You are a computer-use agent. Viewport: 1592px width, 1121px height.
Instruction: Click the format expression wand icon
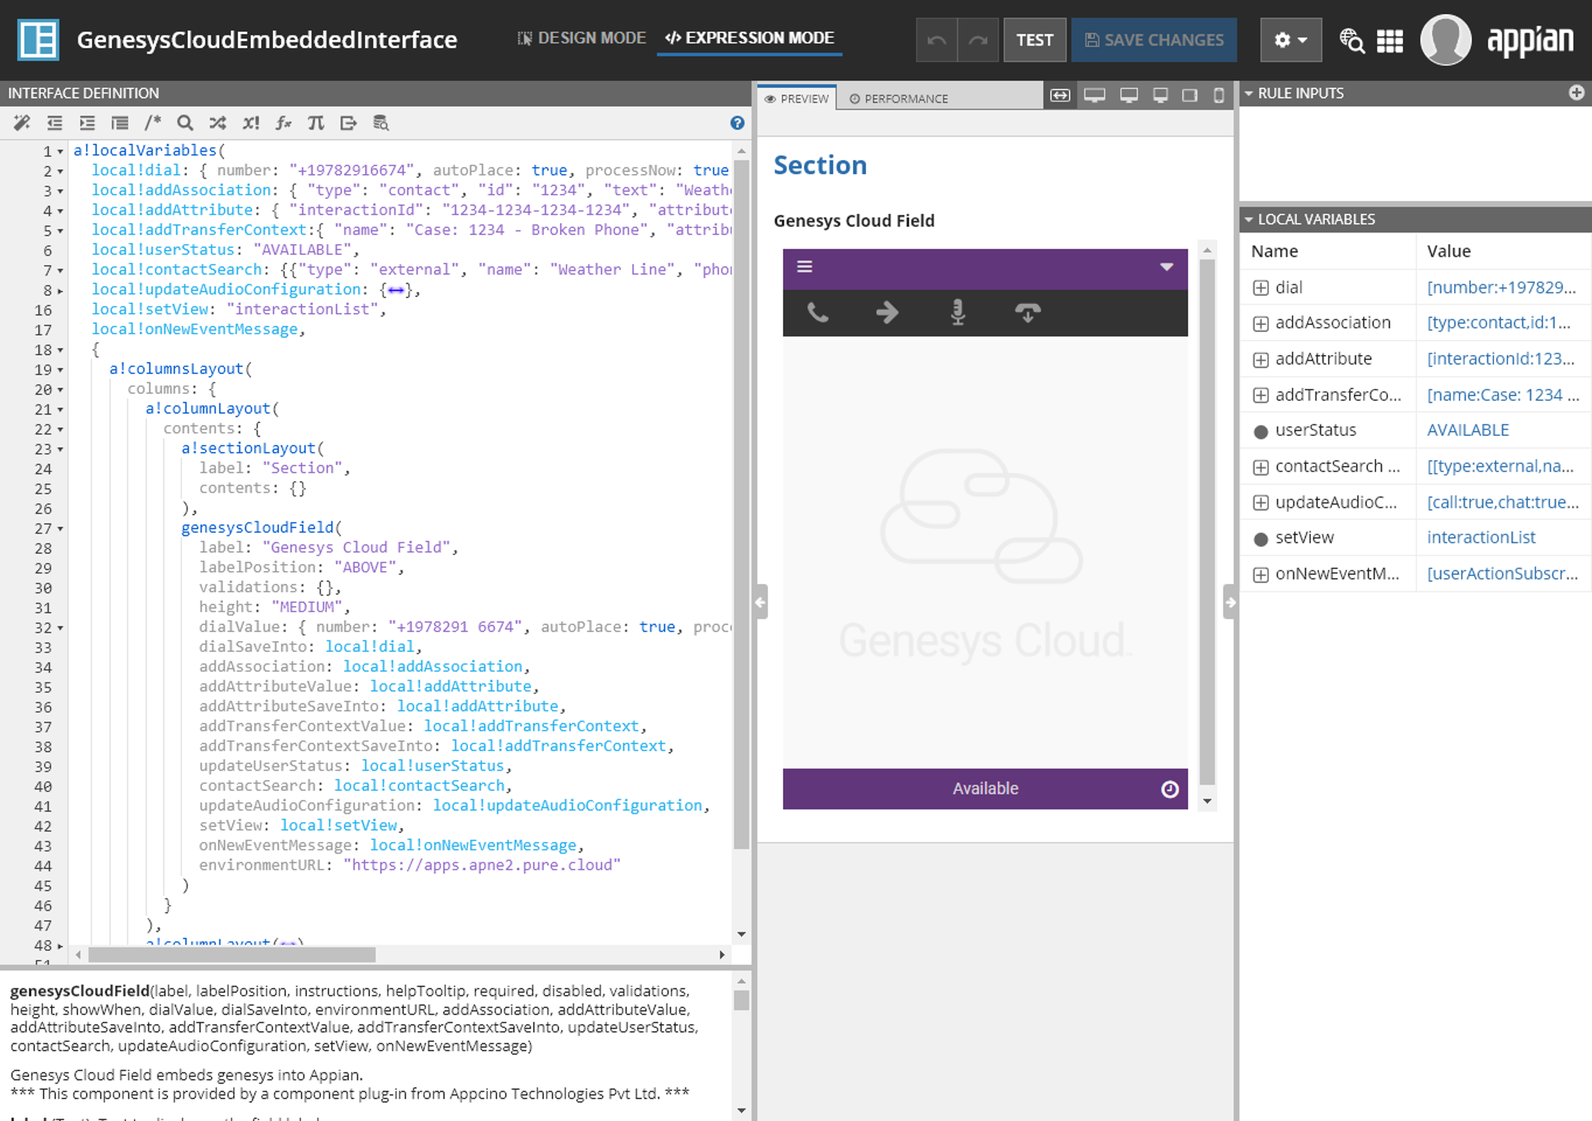pyautogui.click(x=22, y=123)
